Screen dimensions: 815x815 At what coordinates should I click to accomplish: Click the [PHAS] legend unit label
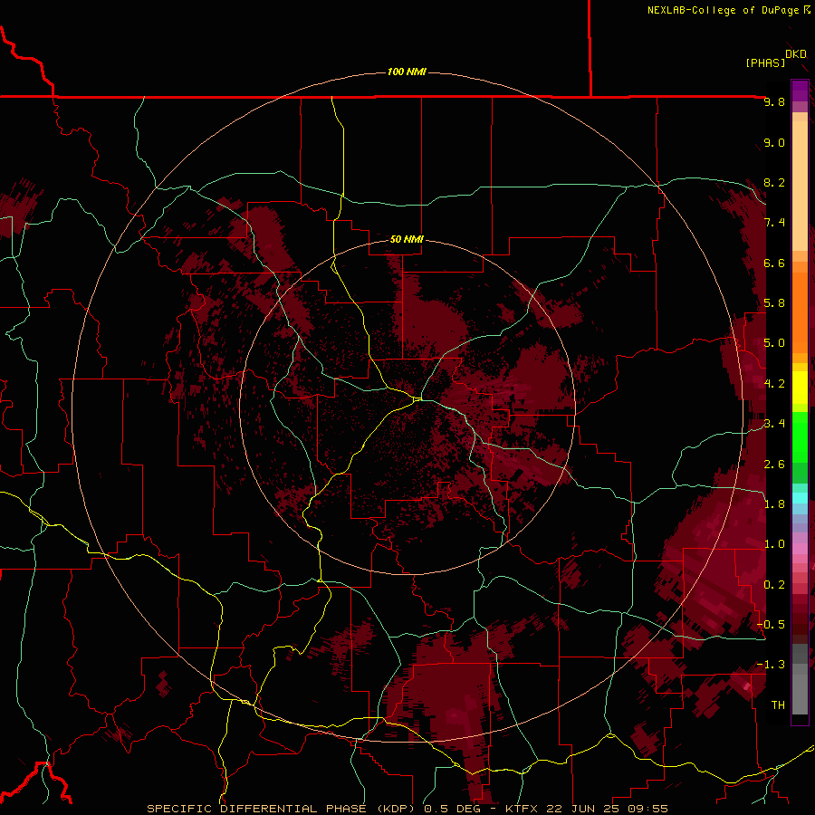[x=765, y=62]
